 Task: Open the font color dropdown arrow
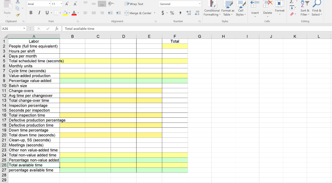78,13
